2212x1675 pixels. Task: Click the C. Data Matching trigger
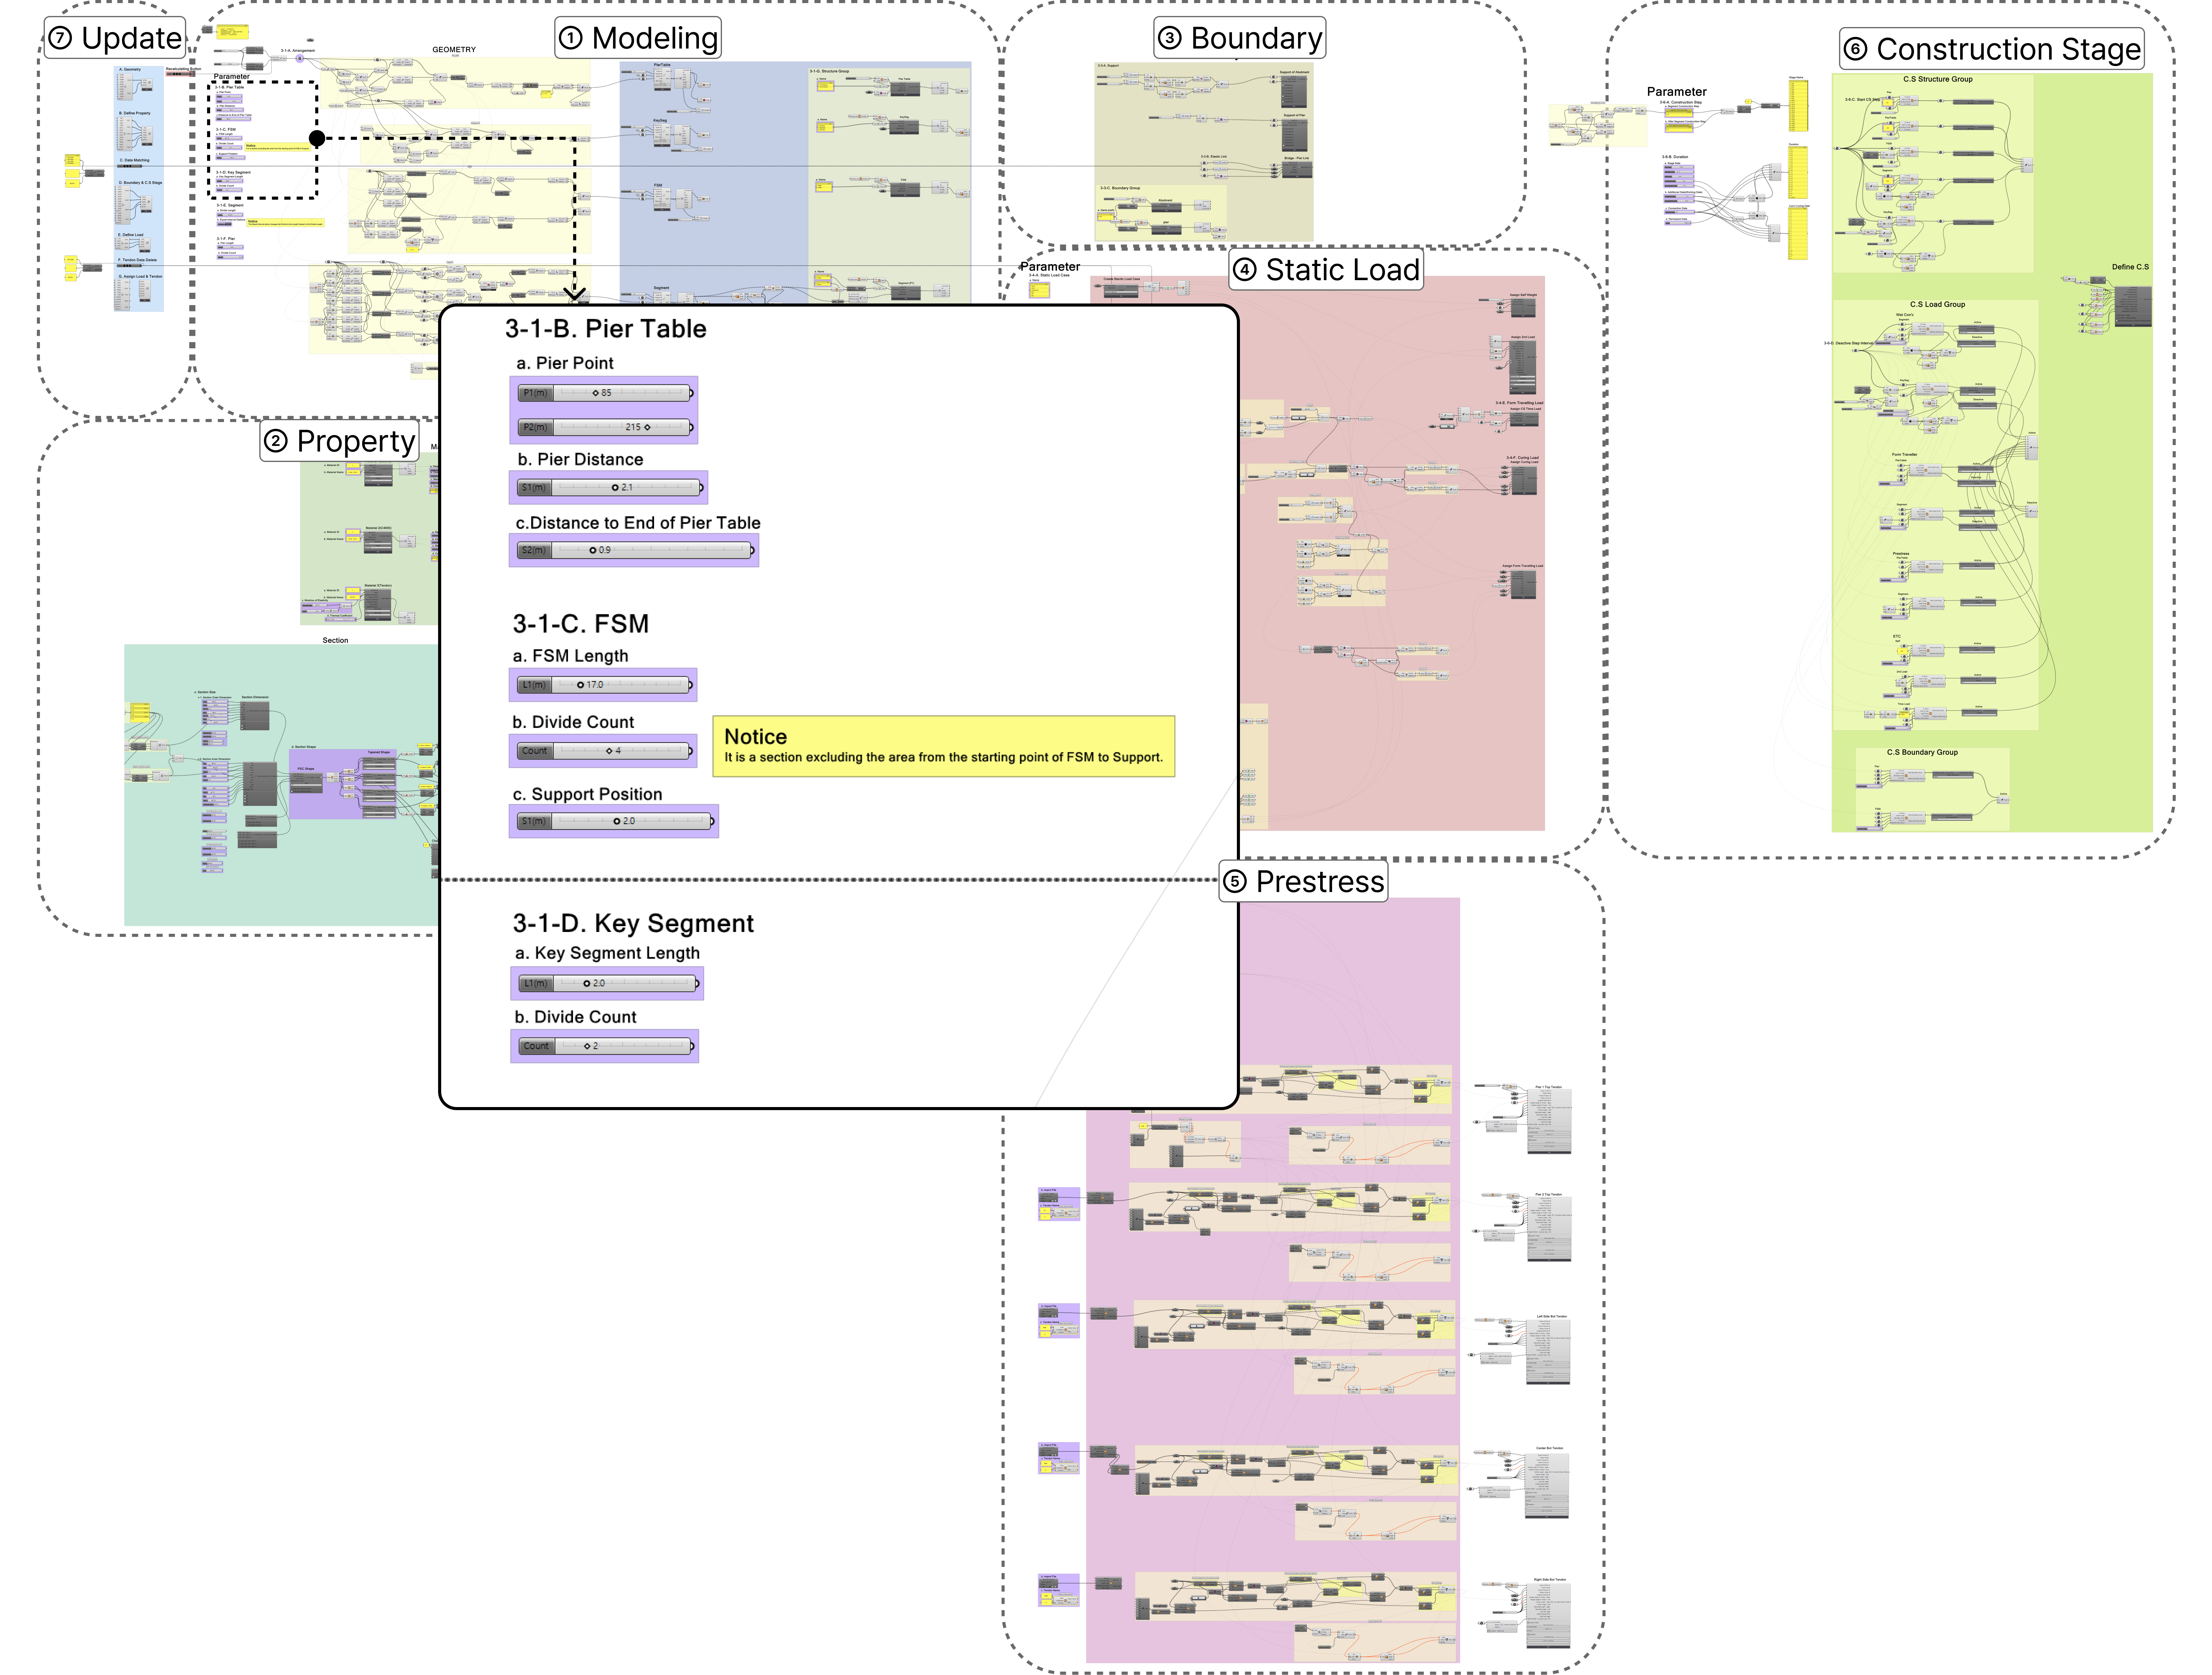click(130, 166)
